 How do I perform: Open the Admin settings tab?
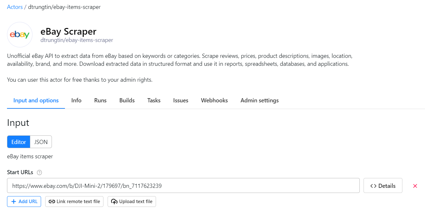pyautogui.click(x=259, y=100)
